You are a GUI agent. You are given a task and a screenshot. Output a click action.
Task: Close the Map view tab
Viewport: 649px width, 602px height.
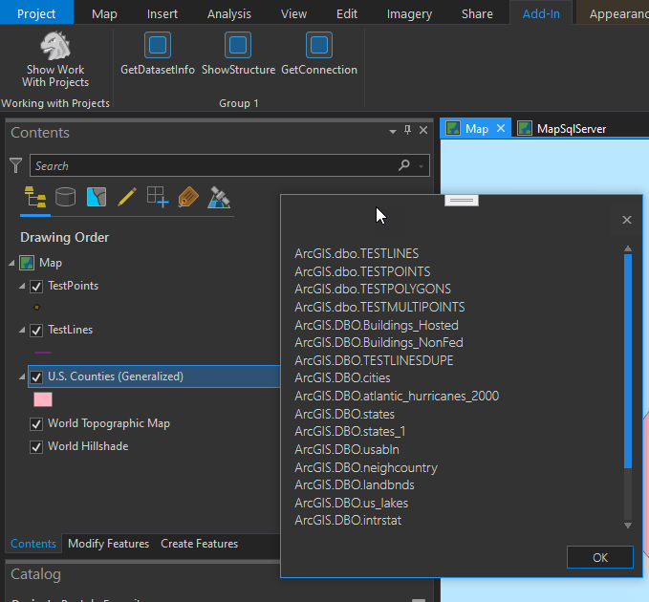tap(501, 129)
